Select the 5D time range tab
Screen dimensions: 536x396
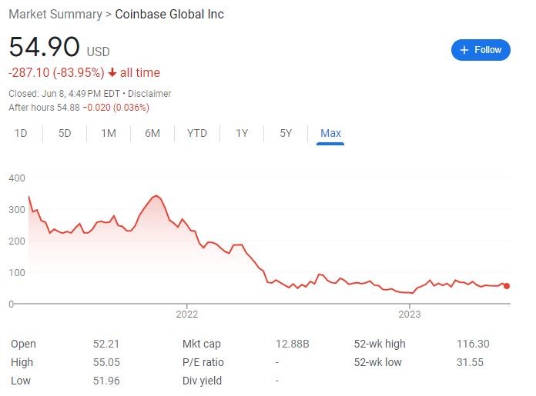[x=65, y=133]
